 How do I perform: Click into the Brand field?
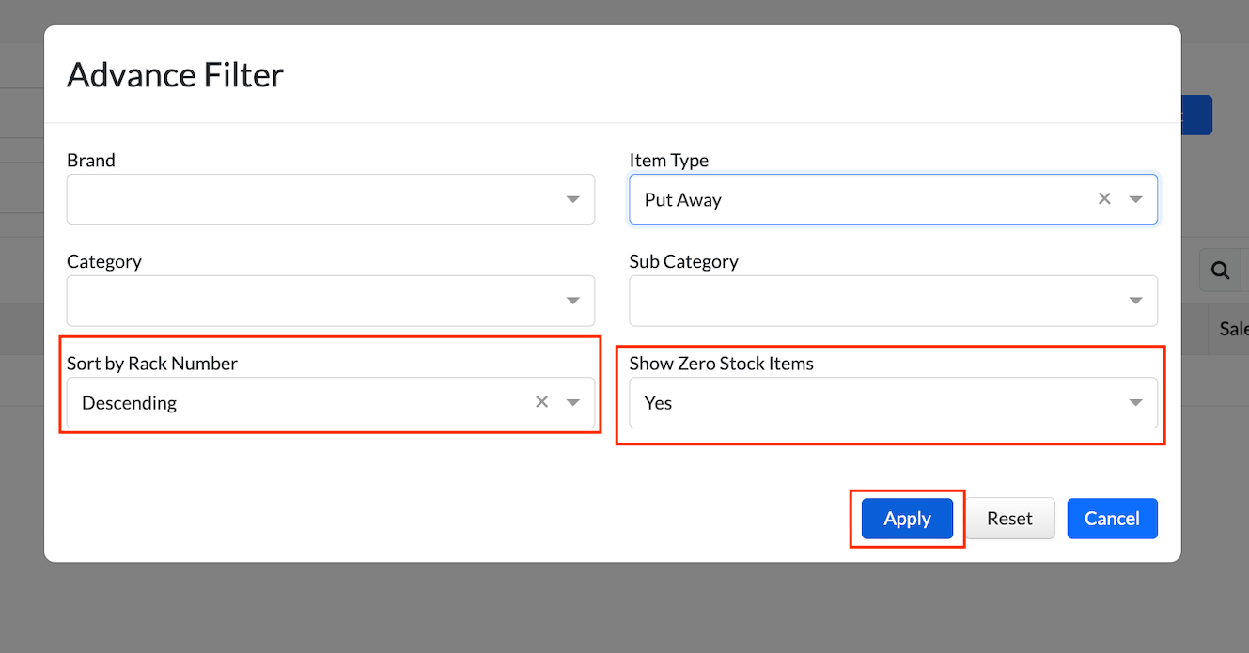click(x=310, y=199)
